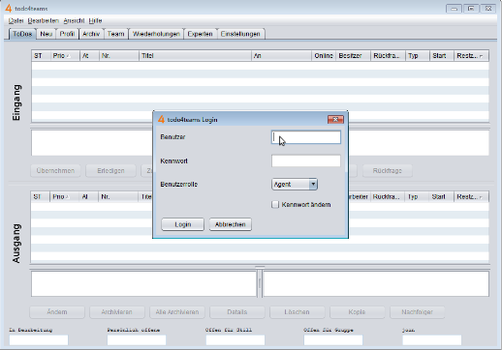Click Eingang table Rückfra.. column header

(x=388, y=56)
